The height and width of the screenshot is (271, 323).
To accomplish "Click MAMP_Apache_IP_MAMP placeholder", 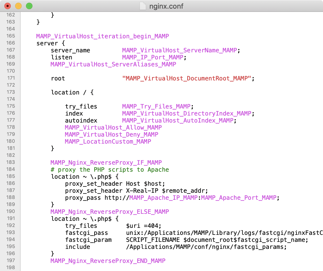I will 164,198.
